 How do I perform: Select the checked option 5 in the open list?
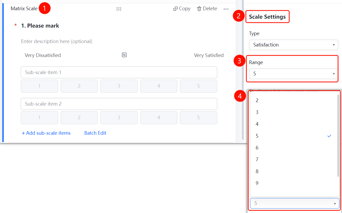tap(293, 136)
